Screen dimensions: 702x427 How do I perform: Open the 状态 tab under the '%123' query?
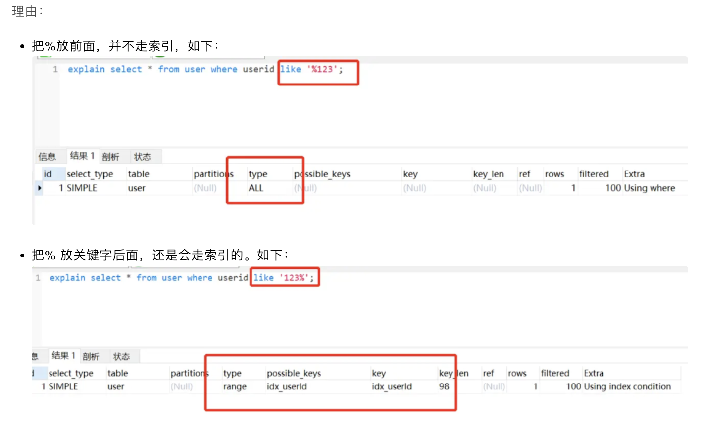[142, 157]
